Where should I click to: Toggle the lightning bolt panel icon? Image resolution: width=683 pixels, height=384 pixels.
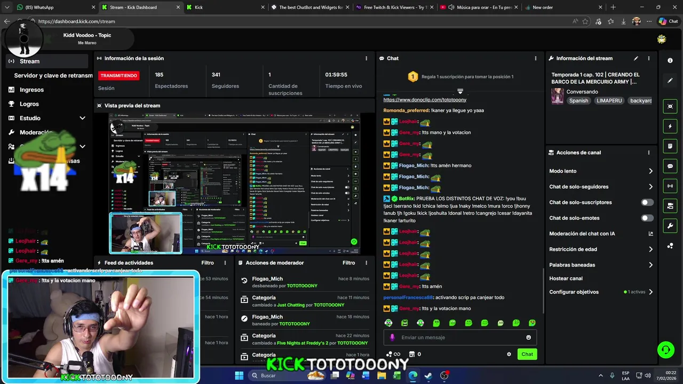[x=670, y=126]
